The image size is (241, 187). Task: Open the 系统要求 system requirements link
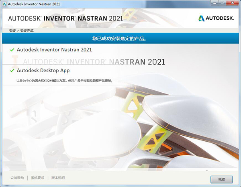pos(38,178)
